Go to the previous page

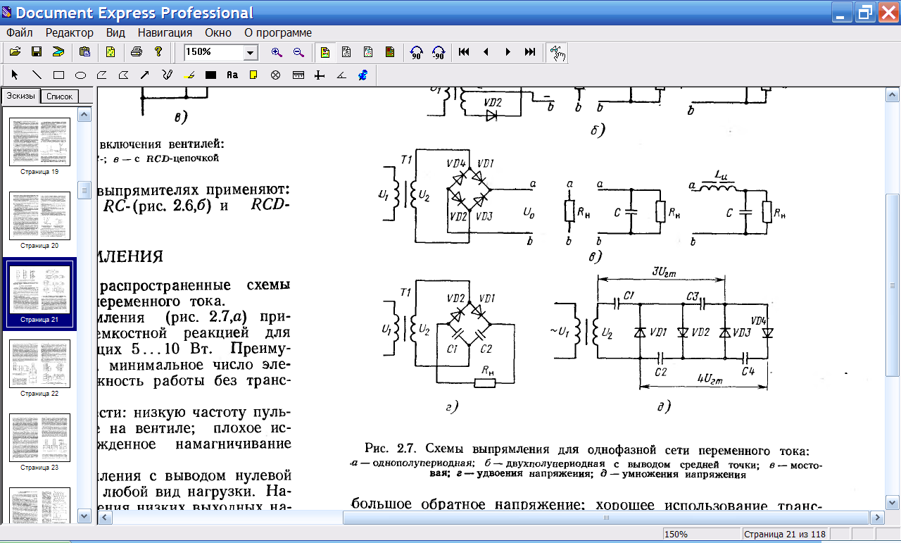[486, 52]
